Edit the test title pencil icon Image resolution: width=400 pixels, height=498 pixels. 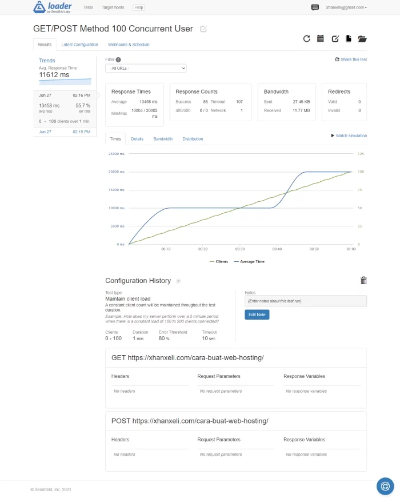point(203,29)
